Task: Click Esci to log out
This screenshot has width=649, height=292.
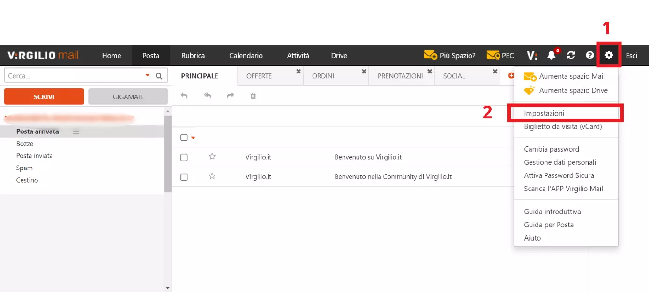Action: click(632, 55)
